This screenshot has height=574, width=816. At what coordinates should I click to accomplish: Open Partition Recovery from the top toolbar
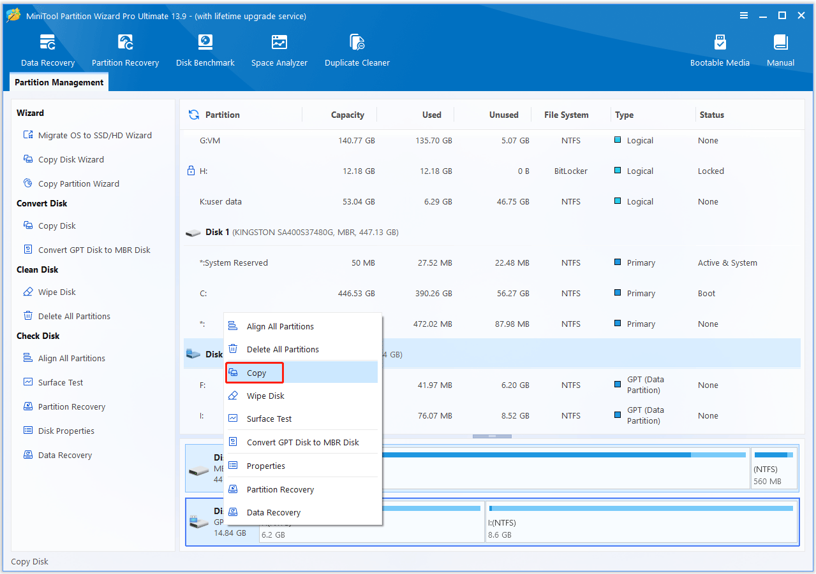click(x=125, y=50)
